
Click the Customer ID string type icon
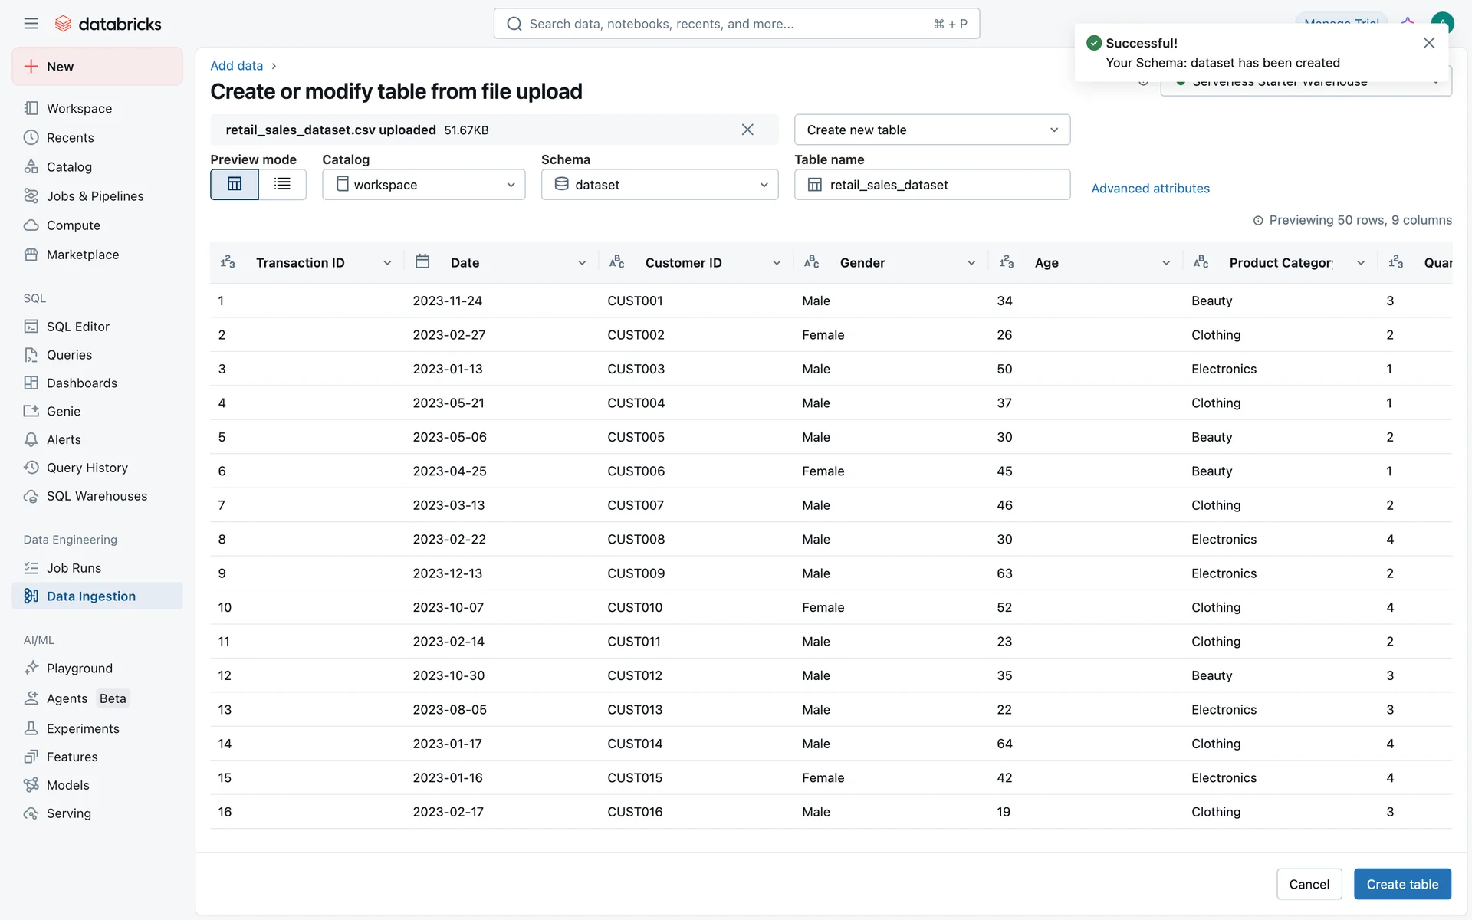click(x=617, y=262)
